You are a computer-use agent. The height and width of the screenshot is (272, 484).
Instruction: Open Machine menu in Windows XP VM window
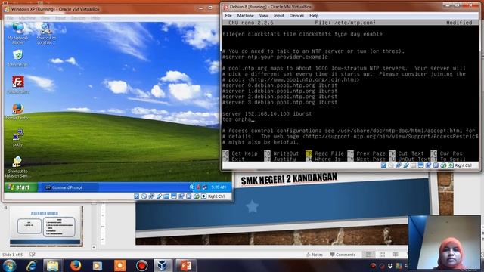(x=27, y=18)
